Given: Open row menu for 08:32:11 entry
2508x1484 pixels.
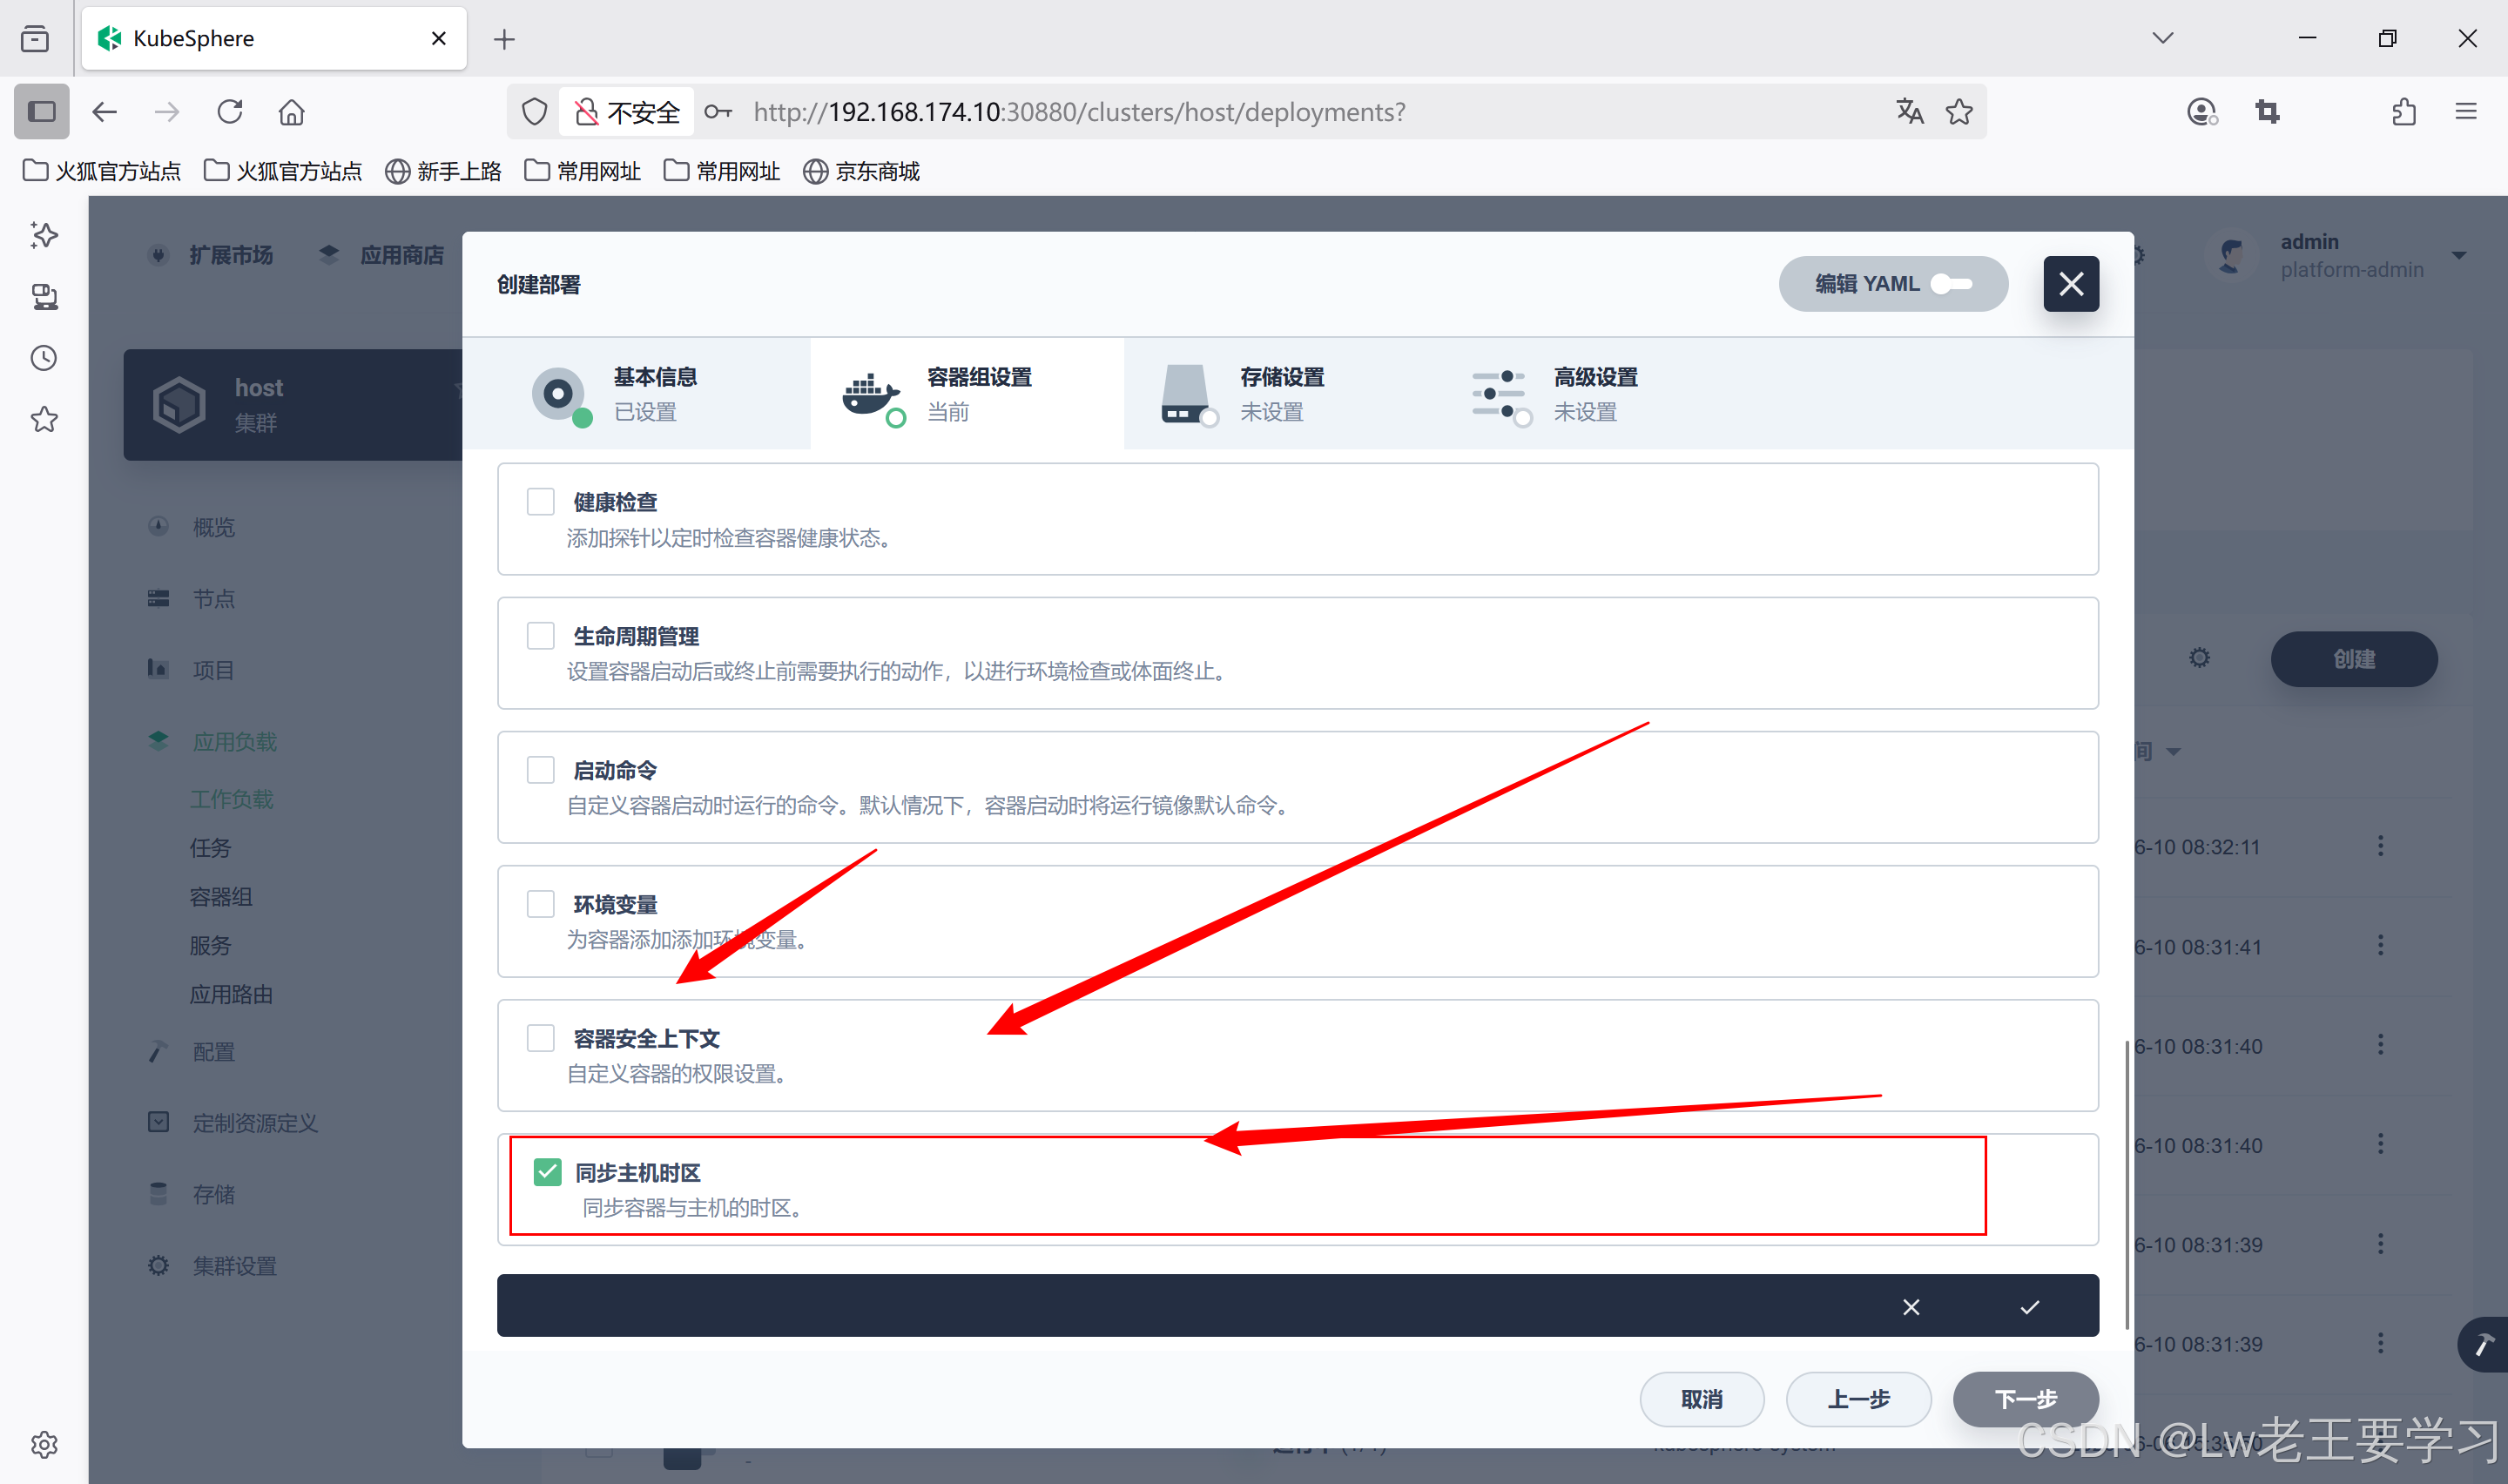Looking at the screenshot, I should 2380,846.
